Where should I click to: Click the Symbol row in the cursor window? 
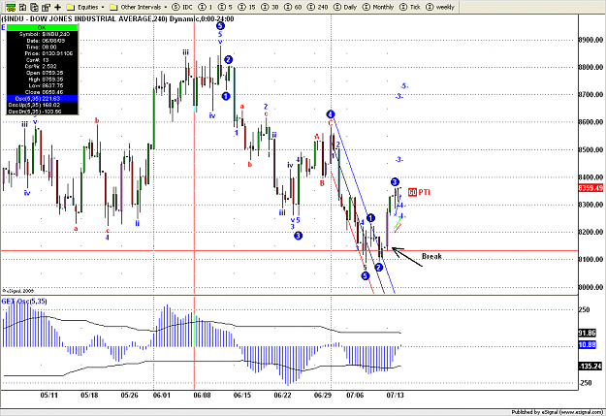[42, 34]
